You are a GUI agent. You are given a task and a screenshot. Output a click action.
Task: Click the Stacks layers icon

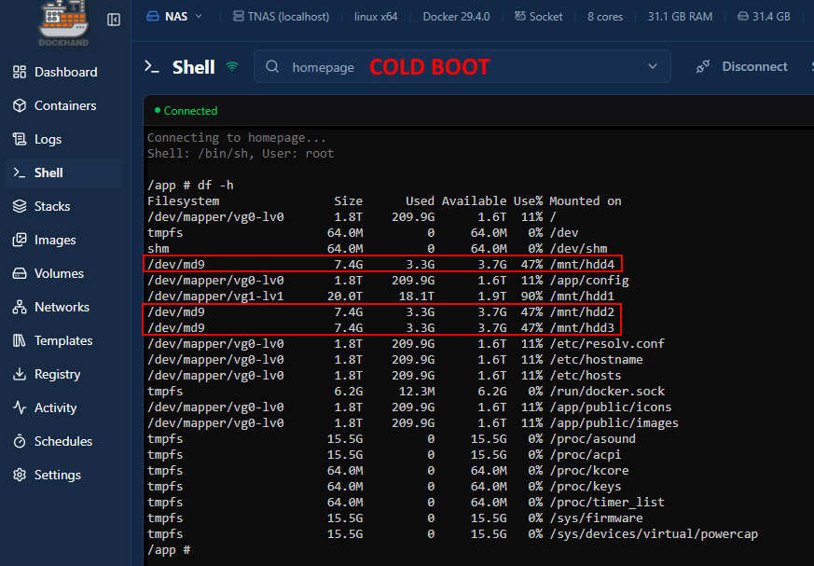[20, 206]
